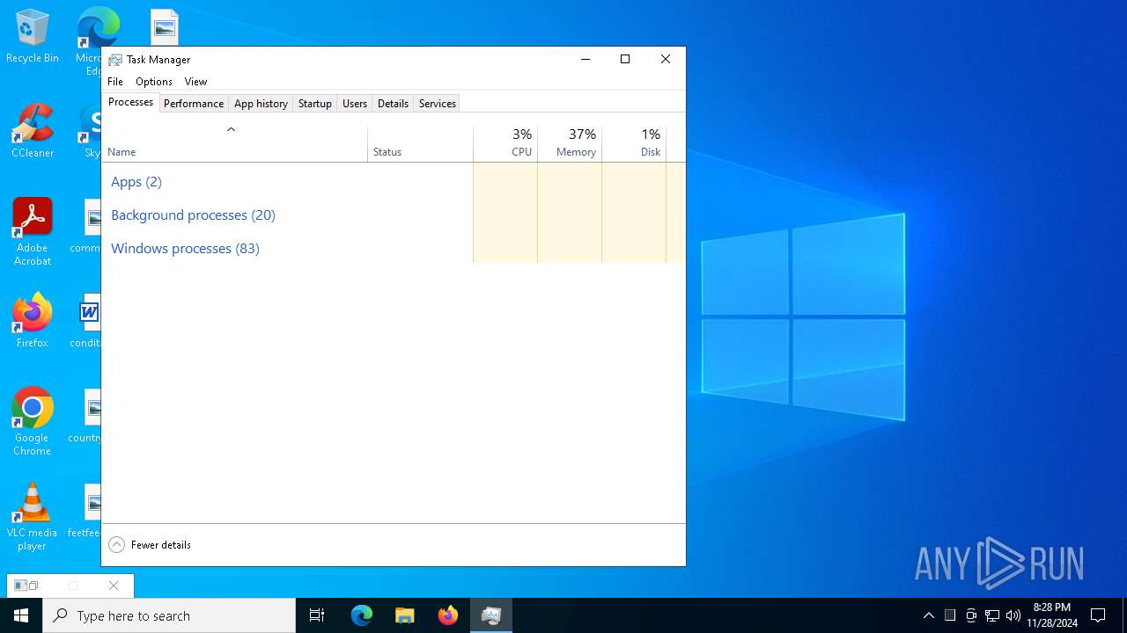Select the Windows processes (83) group

(185, 249)
